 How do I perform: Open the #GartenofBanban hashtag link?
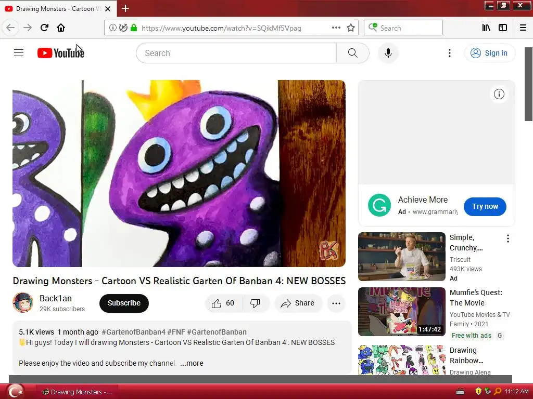217,332
